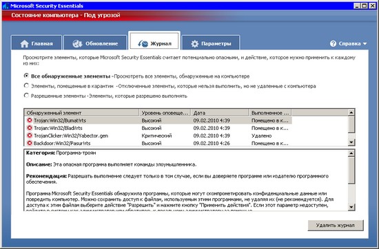Click 'Критический' alert level cell
Screen dimensions: 379x249
tap(156, 136)
